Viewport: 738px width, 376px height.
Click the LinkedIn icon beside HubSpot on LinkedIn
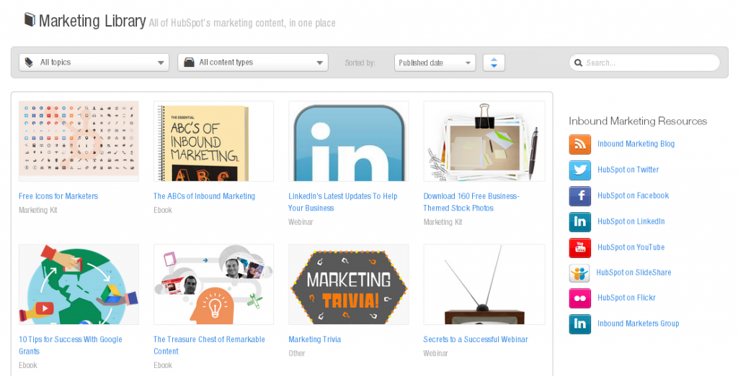(x=580, y=221)
